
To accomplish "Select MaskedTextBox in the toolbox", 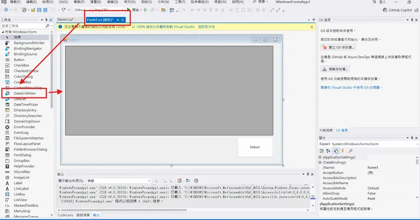I will point(26,206).
